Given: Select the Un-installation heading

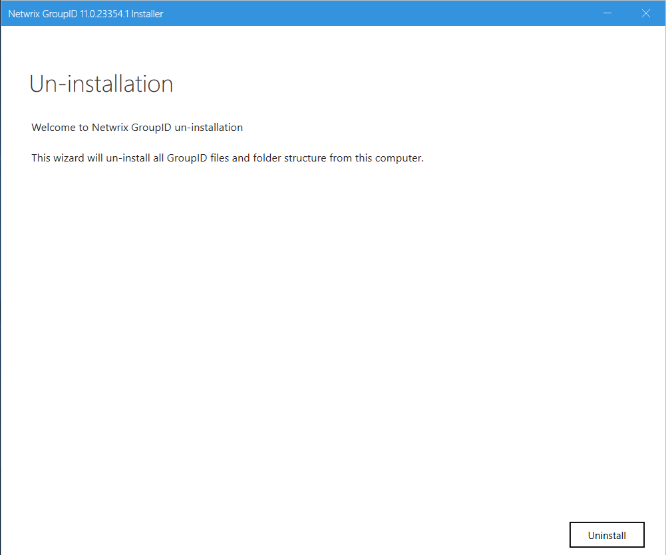Looking at the screenshot, I should pyautogui.click(x=100, y=84).
